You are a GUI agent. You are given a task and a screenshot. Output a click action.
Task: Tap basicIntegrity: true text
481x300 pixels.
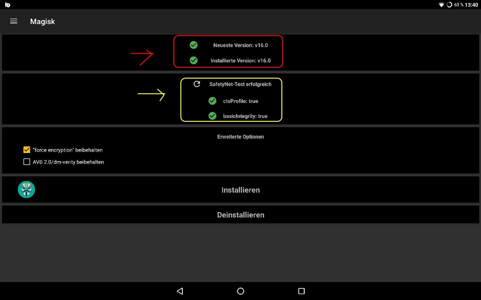point(245,116)
